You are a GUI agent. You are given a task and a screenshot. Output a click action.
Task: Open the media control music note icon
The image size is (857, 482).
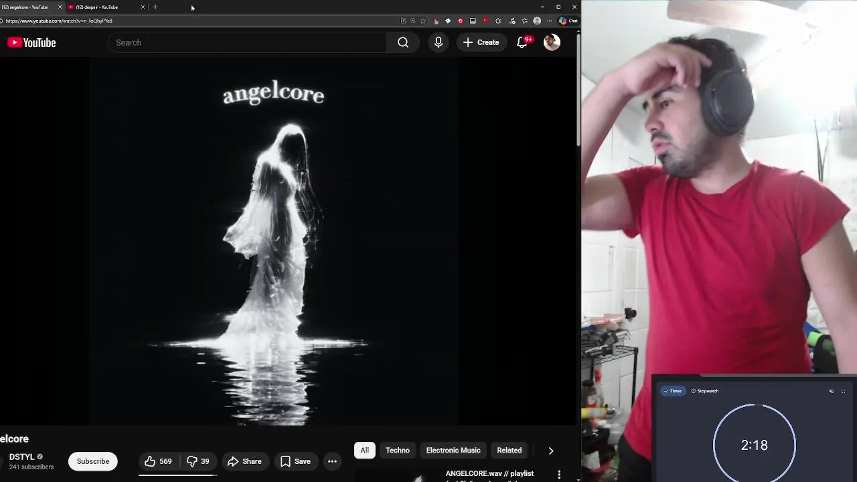[512, 21]
